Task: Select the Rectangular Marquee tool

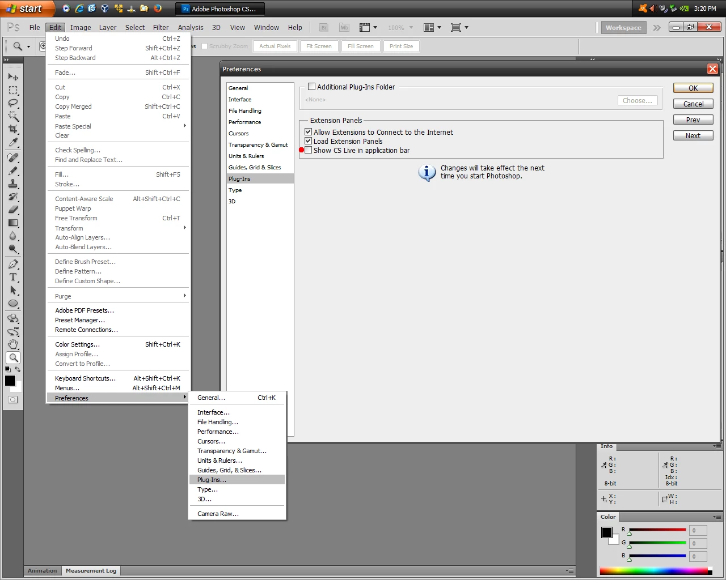Action: [13, 90]
